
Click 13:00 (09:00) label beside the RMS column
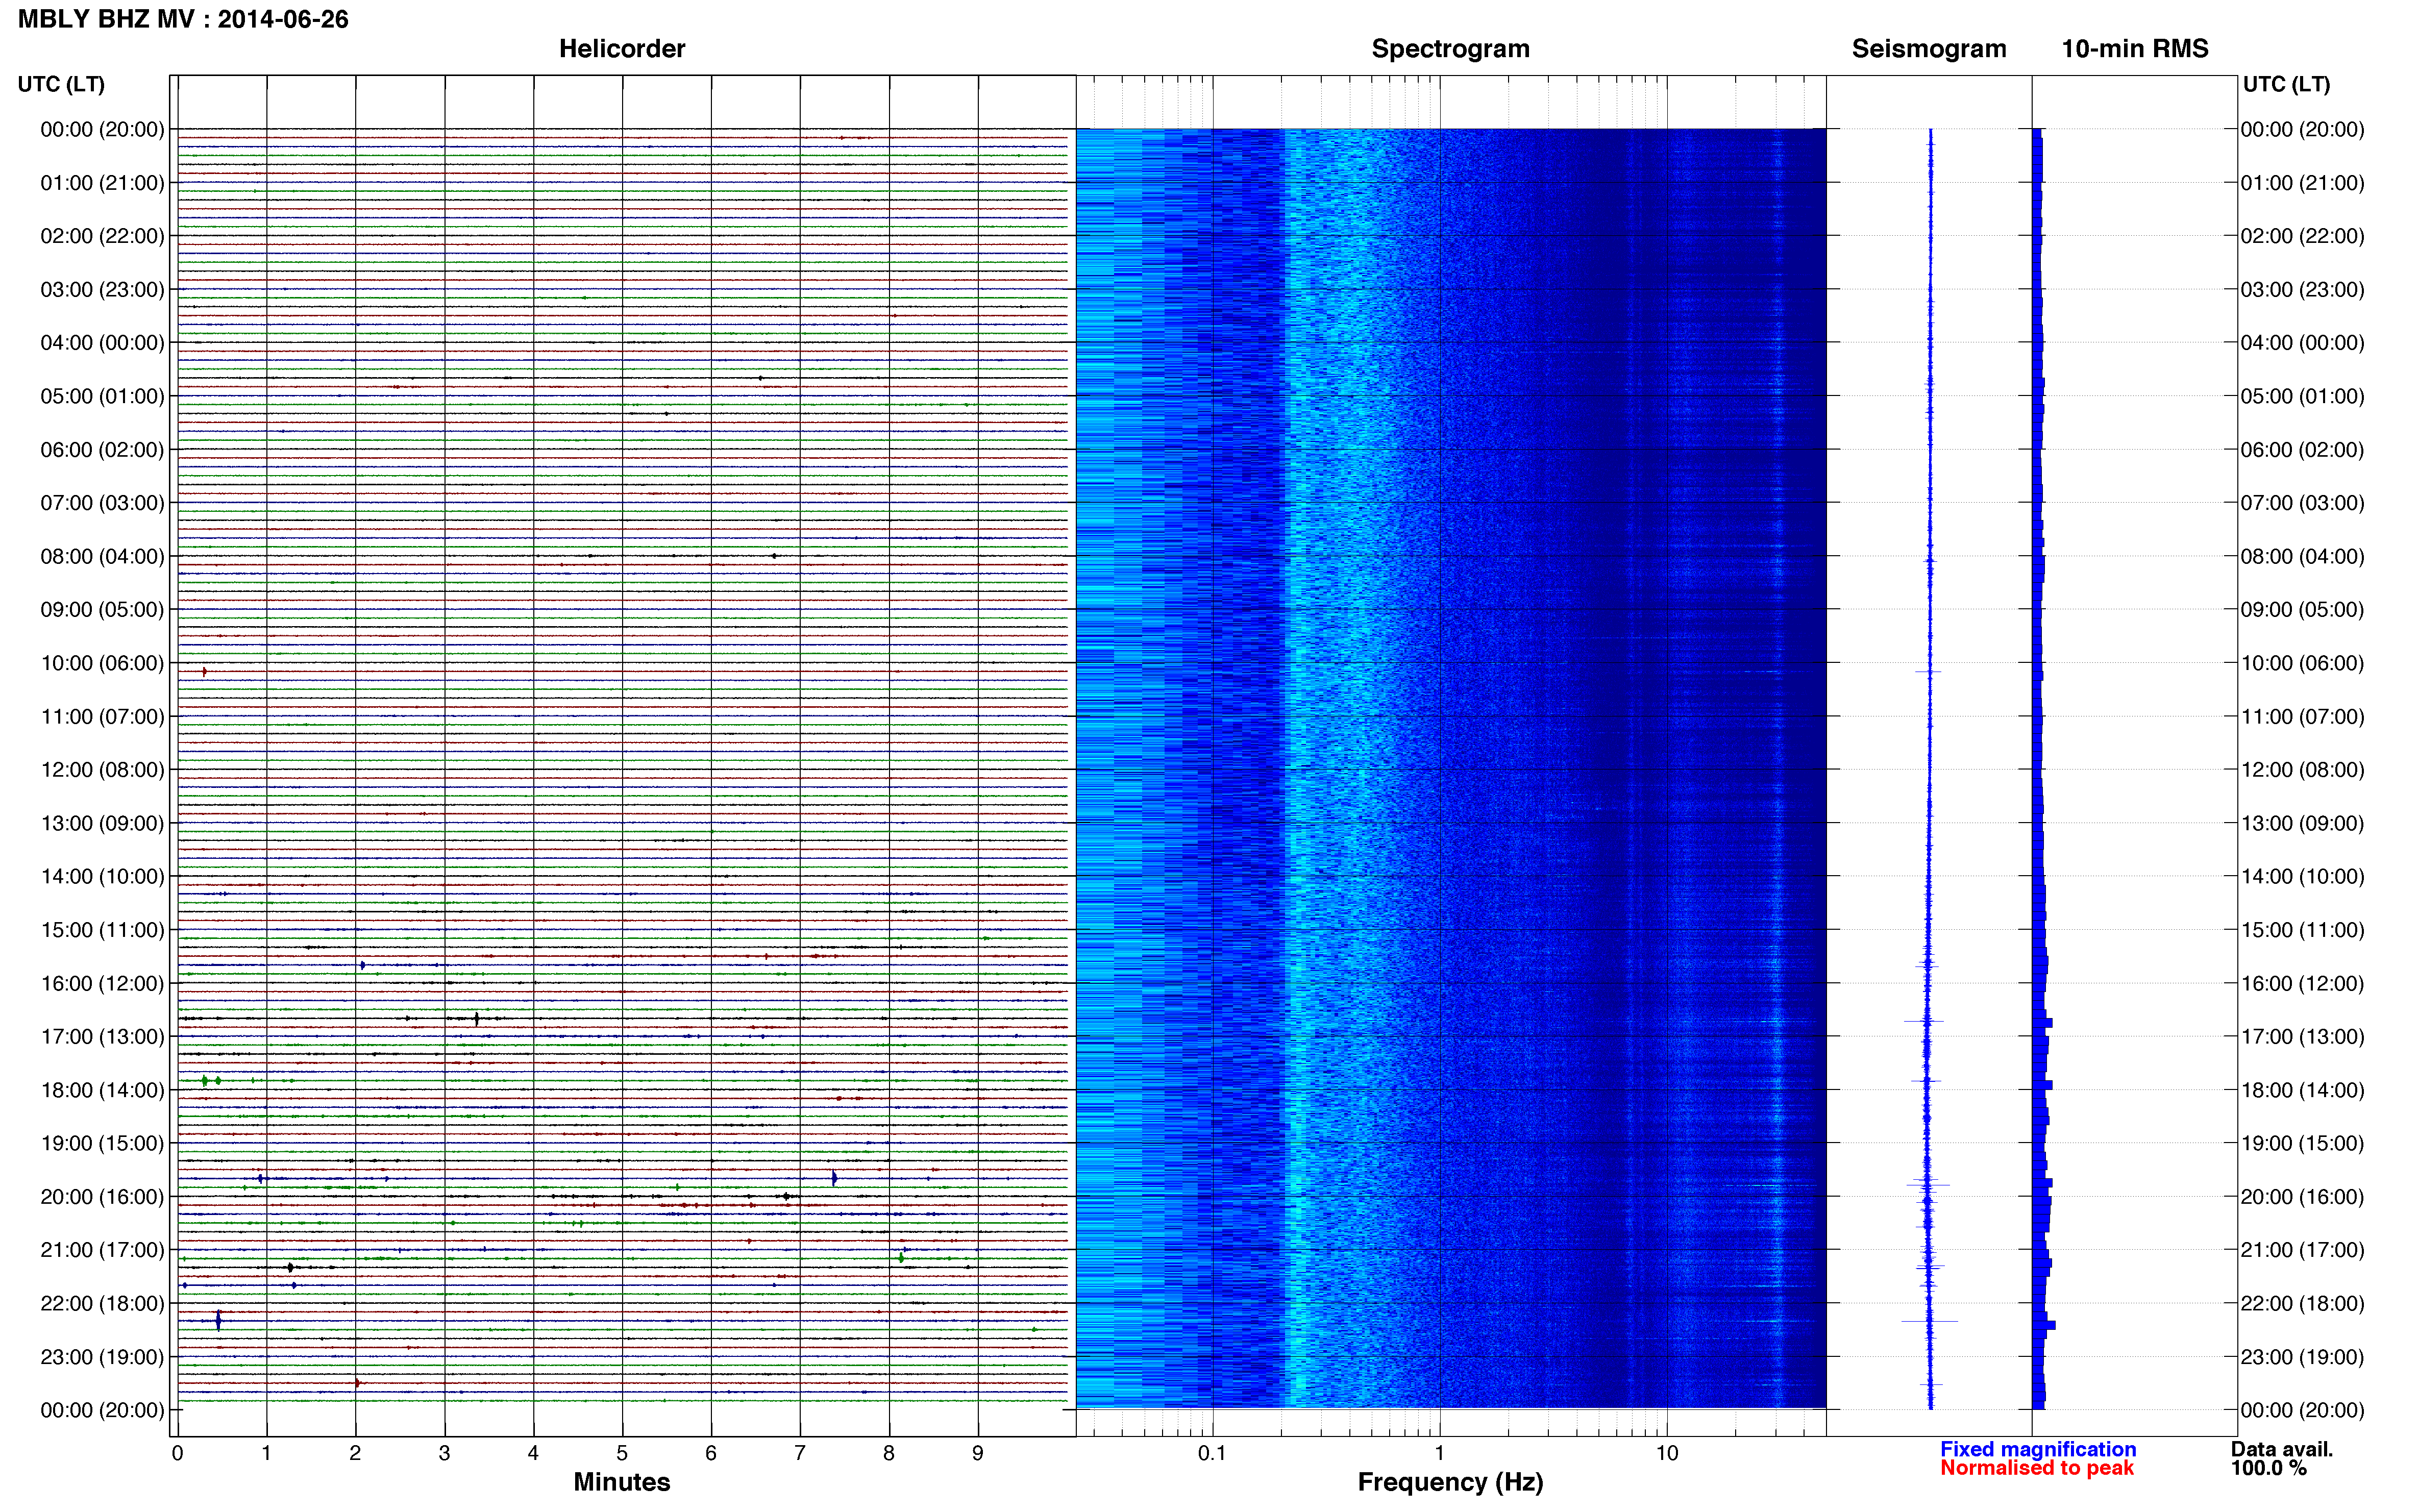[x=2302, y=823]
